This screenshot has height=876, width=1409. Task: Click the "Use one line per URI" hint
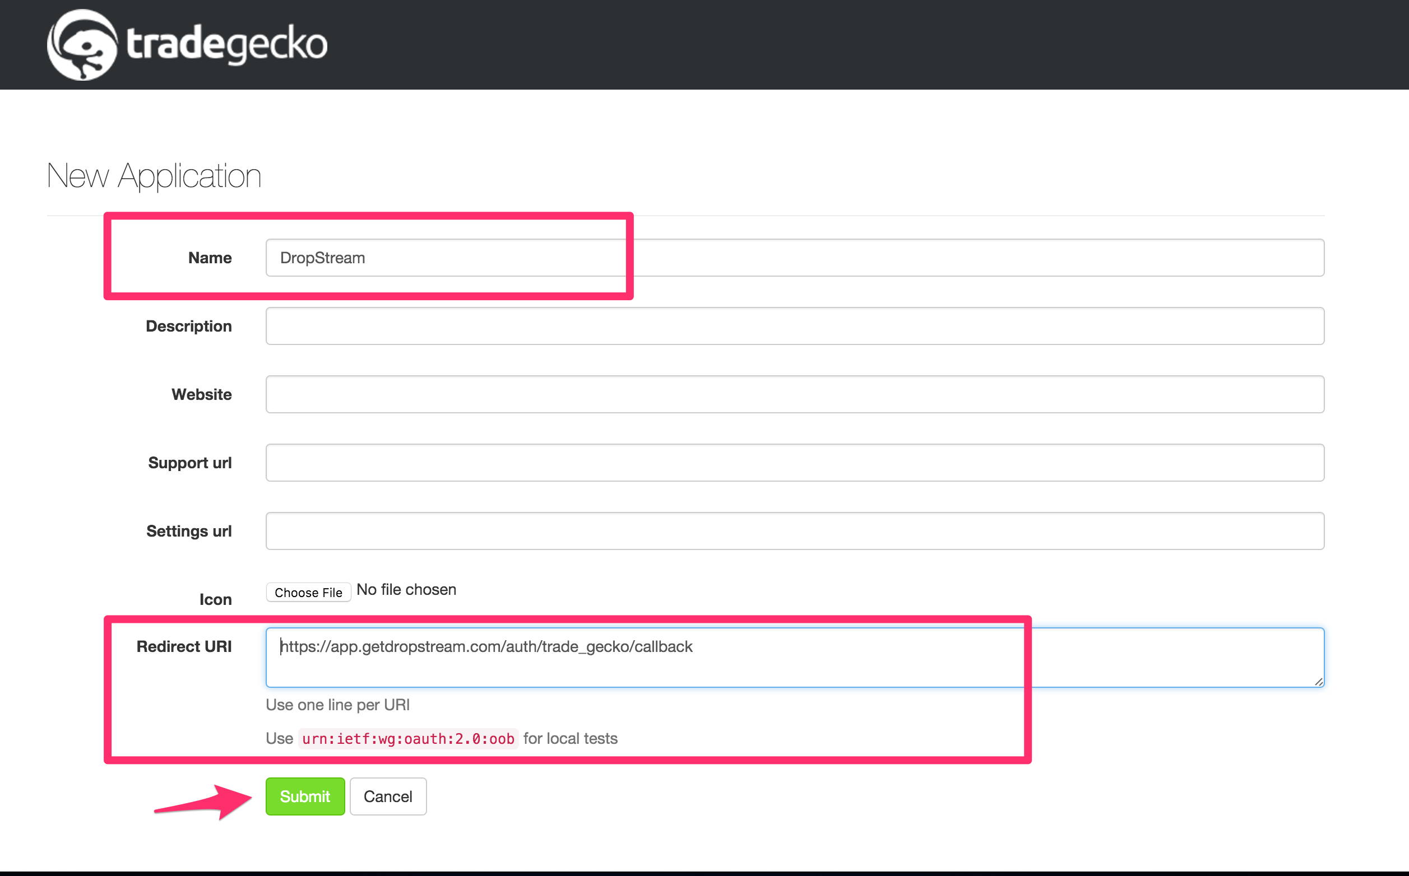pyautogui.click(x=338, y=705)
